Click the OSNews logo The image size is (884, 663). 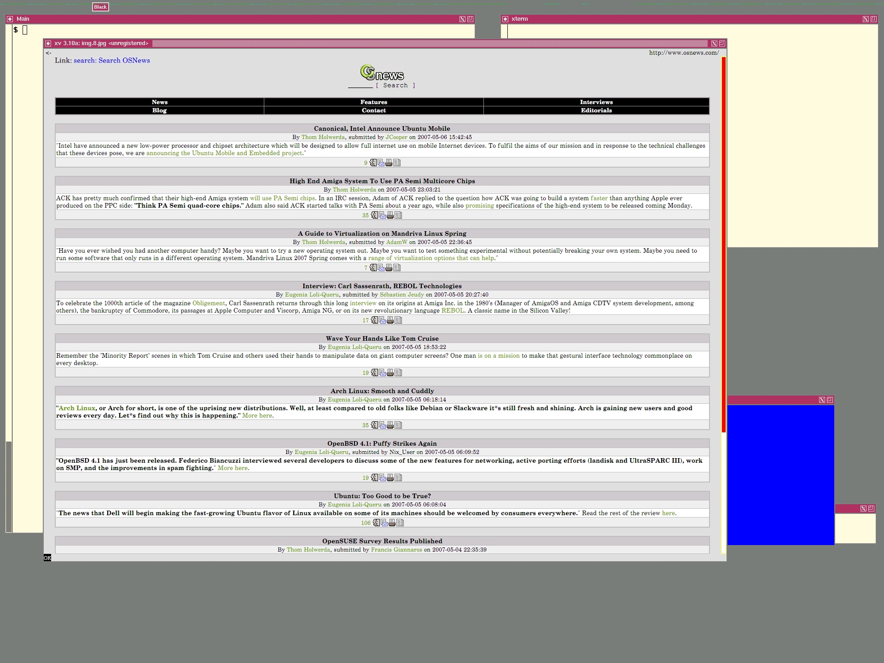pyautogui.click(x=382, y=73)
